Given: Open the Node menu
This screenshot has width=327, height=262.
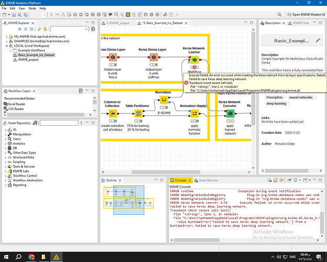Looking at the screenshot, I should [32, 8].
